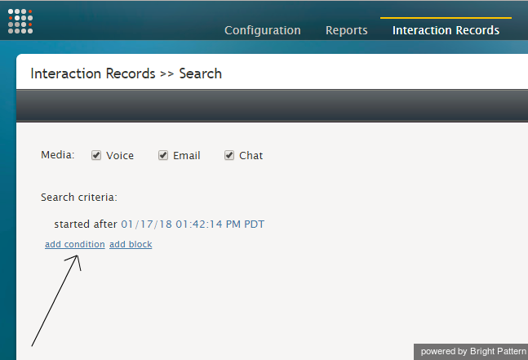Screen dimensions: 528x360
Task: Click the add condition link
Action: (75, 244)
